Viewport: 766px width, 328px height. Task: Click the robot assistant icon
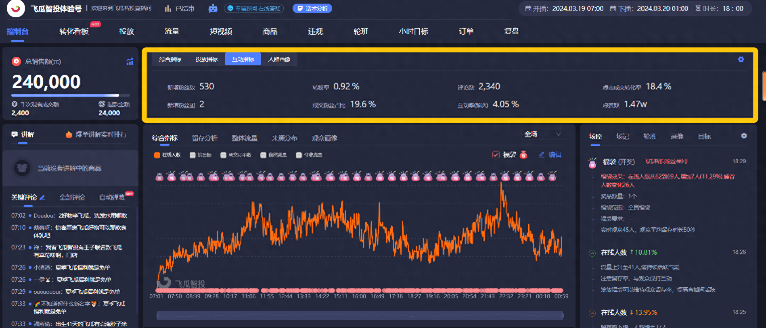coord(213,8)
